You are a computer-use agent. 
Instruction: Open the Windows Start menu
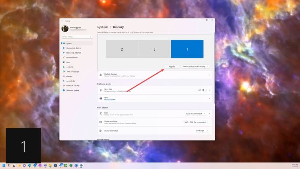coord(3,166)
